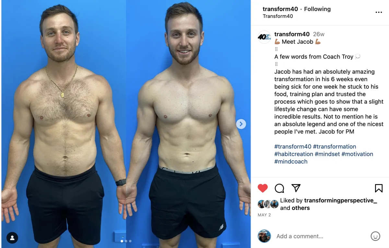Image resolution: width=389 pixels, height=248 pixels.
Task: Open comments with the speech bubble icon
Action: tap(279, 188)
